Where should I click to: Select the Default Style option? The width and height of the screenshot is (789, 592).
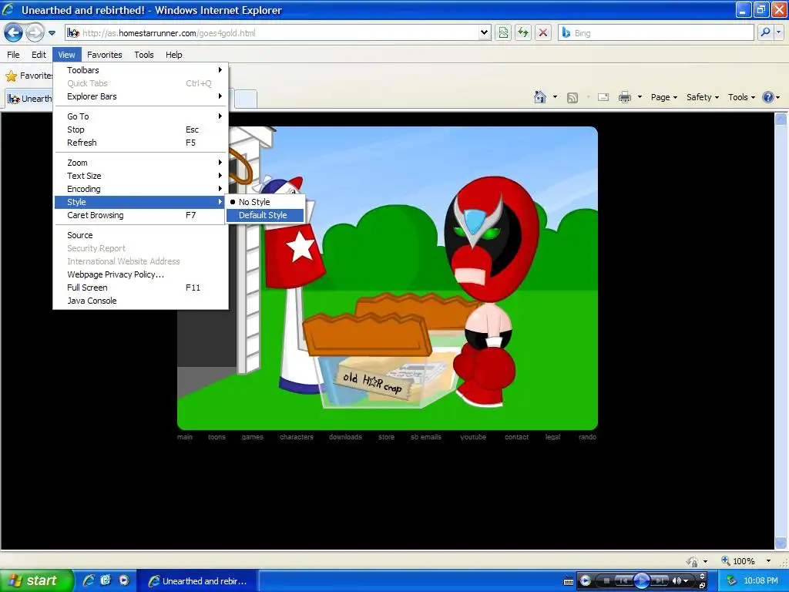[265, 215]
